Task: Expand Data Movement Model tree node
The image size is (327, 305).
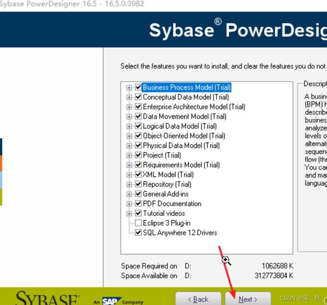Action: tap(129, 117)
